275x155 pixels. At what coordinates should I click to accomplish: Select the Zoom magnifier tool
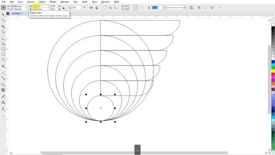coord(3,32)
